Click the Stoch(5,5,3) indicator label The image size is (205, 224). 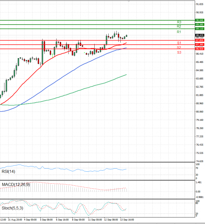[12, 208]
